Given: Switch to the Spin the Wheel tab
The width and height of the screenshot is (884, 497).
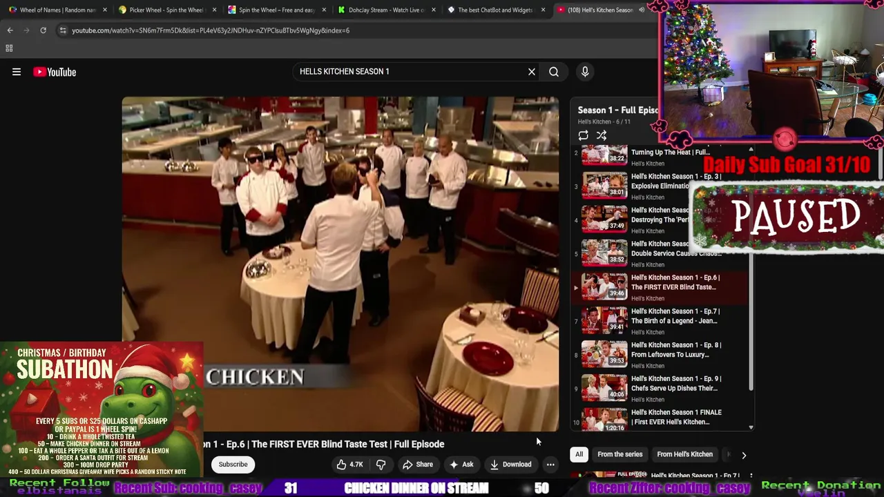Looking at the screenshot, I should (276, 10).
